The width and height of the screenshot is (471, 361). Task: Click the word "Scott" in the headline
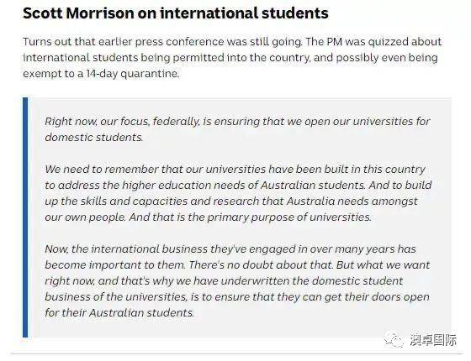click(x=43, y=13)
